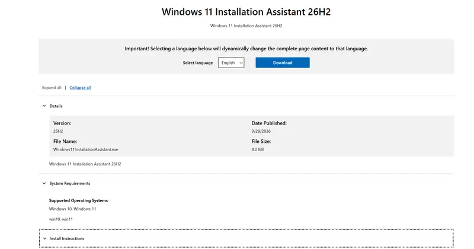Click the File Name: label
Image resolution: width=474 pixels, height=249 pixels.
[65, 141]
